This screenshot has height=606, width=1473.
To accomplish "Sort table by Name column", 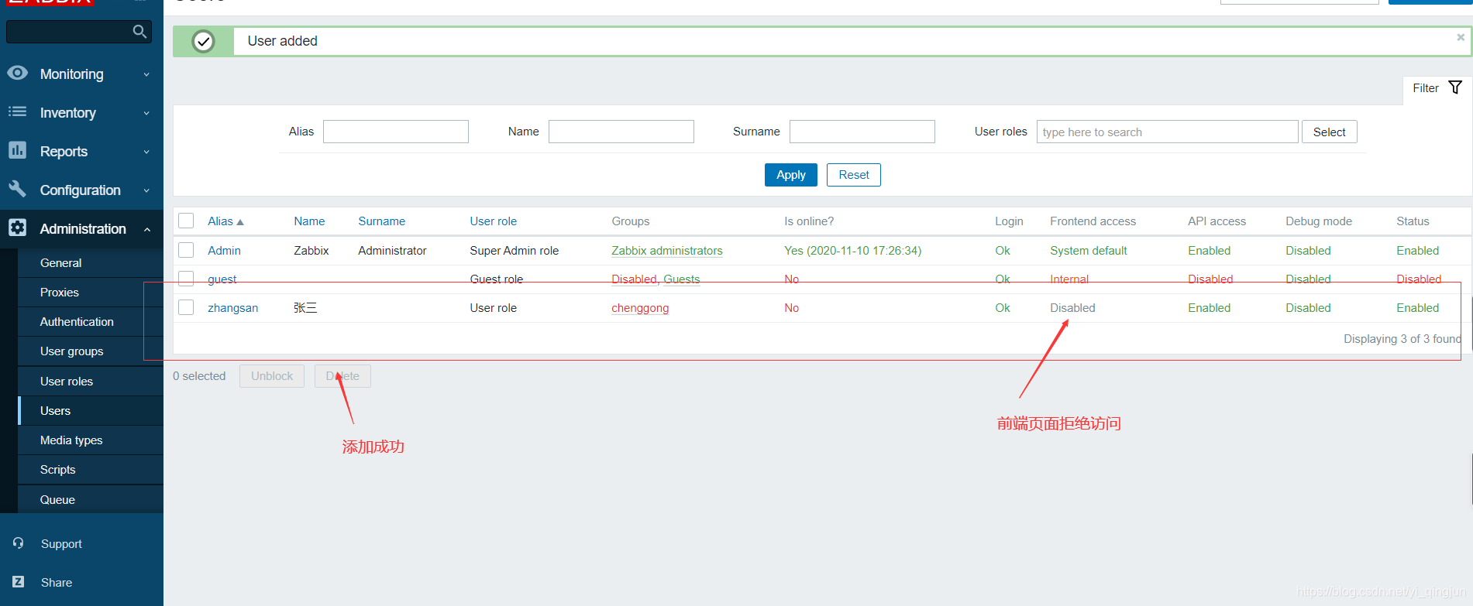I will 309,221.
